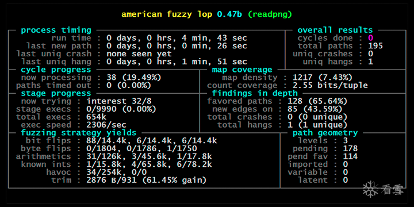414x207 pixels.
Task: Select levels value "3"
Action: coord(346,141)
